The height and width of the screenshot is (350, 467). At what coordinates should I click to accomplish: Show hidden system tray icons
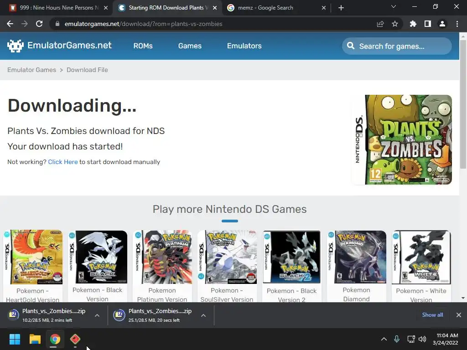(384, 339)
